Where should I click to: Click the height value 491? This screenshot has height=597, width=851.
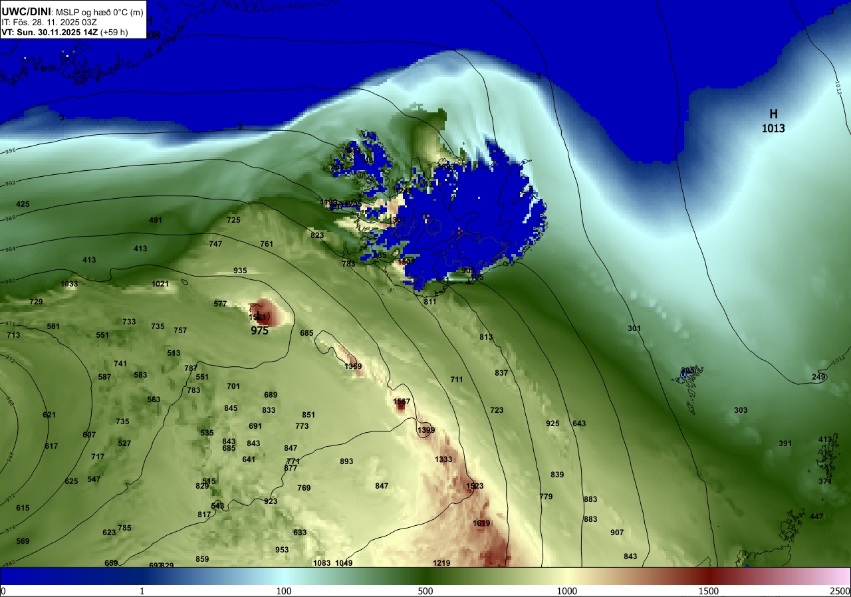[x=156, y=220]
